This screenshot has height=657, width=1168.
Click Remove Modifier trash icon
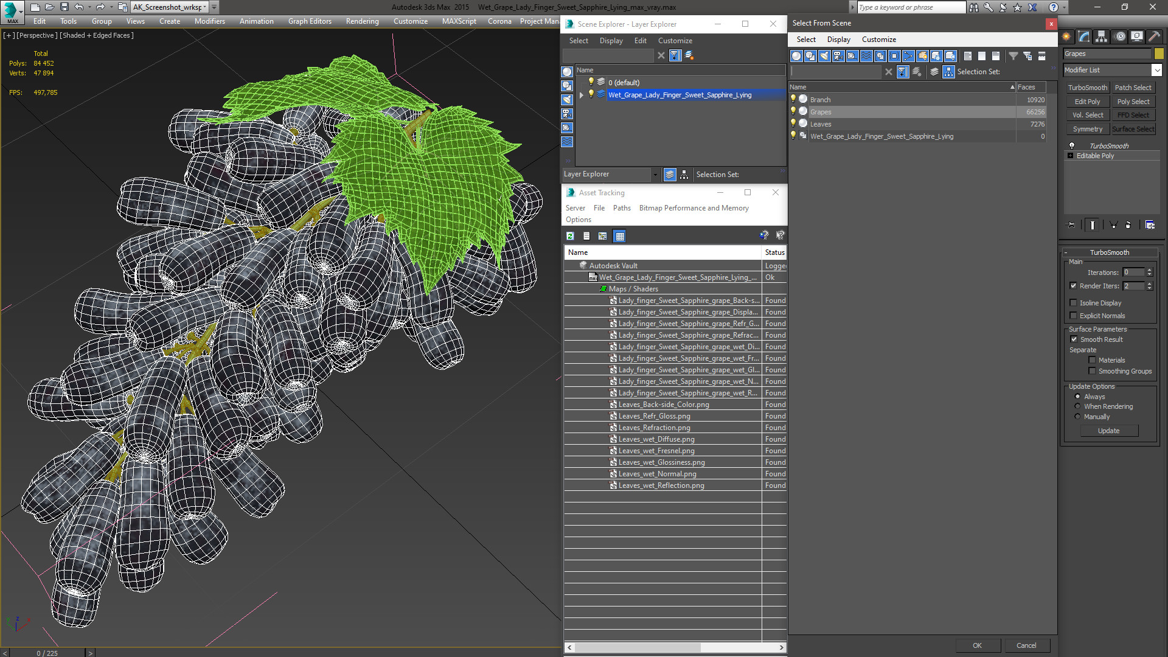click(1128, 225)
